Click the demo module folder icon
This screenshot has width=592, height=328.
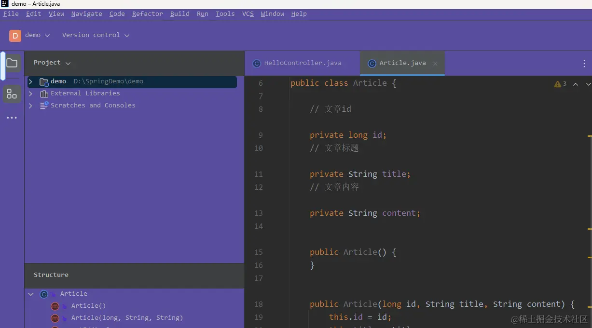[44, 81]
